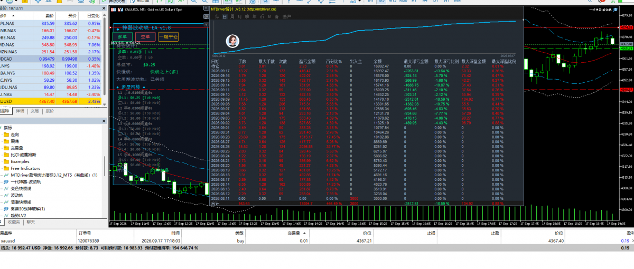Open the 收藏夹 tab in Navigator

tap(14, 222)
